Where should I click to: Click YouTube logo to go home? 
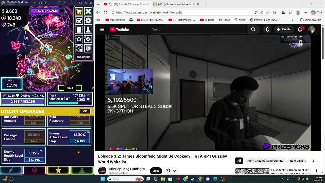(119, 29)
